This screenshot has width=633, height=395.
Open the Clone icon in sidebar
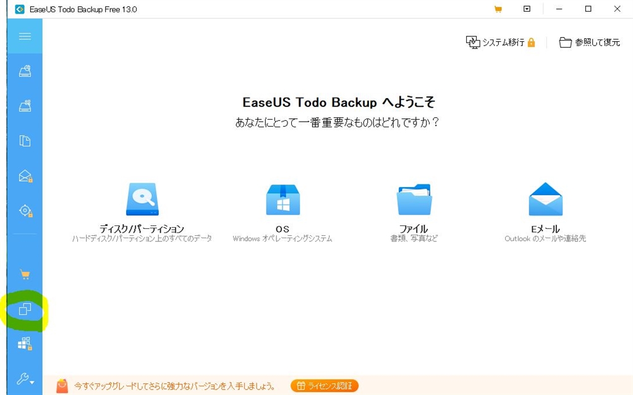pyautogui.click(x=25, y=309)
